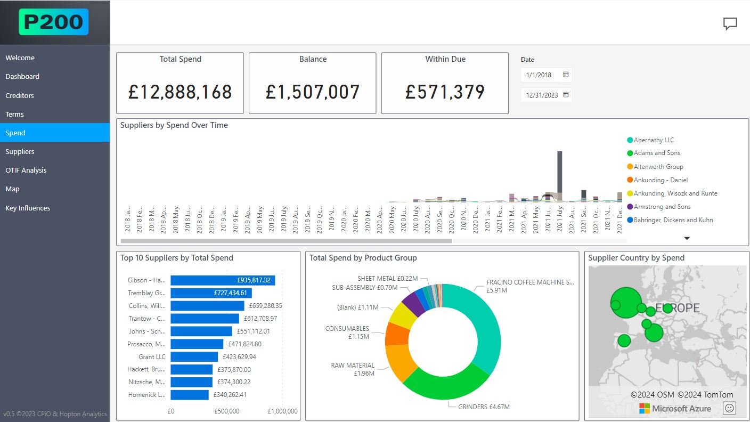This screenshot has width=750, height=422.
Task: Click the smiley feedback icon on the map
Action: click(x=729, y=408)
